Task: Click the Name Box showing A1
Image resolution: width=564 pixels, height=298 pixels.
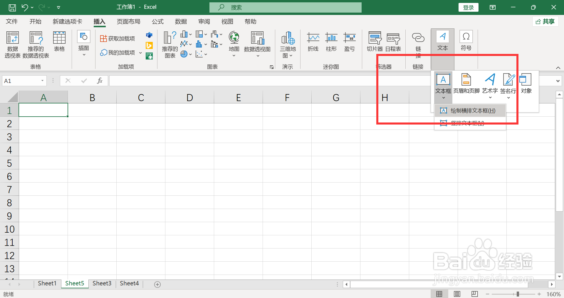Action: [24, 81]
